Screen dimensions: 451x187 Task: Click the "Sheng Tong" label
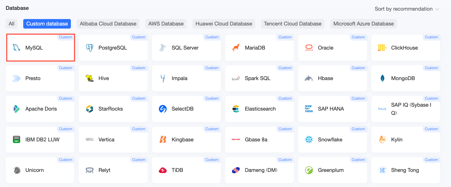pos(405,170)
